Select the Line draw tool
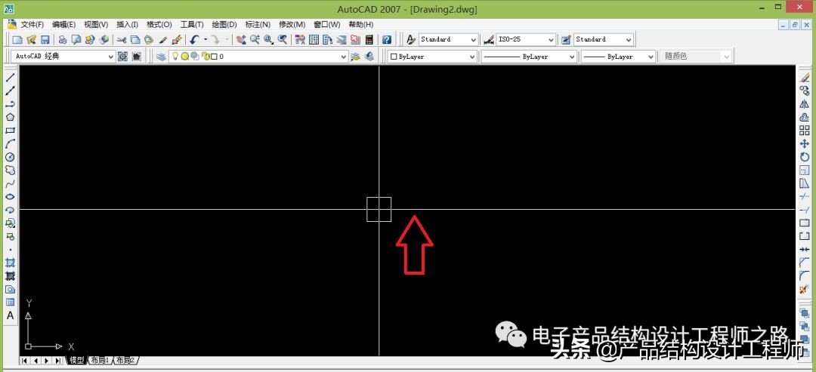Screen dimensions: 816x372 [10, 78]
